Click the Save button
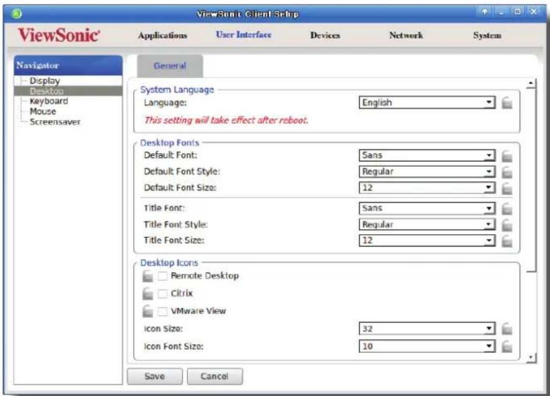Screen dimensions: 550x396 click(154, 376)
